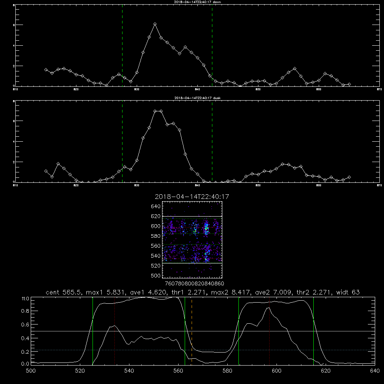This screenshot has width=384, height=384.
Task: Click the heatmap y-axis label '640'
Action: coord(156,207)
